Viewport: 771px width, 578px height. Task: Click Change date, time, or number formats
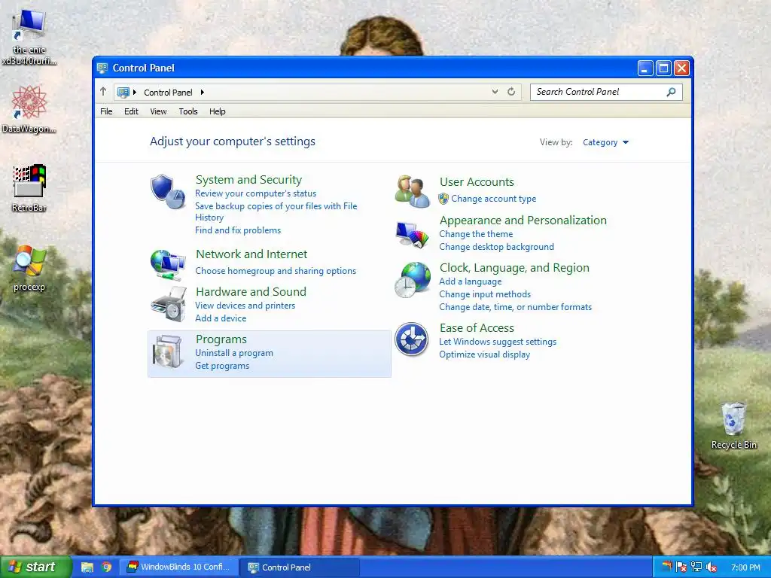[515, 307]
